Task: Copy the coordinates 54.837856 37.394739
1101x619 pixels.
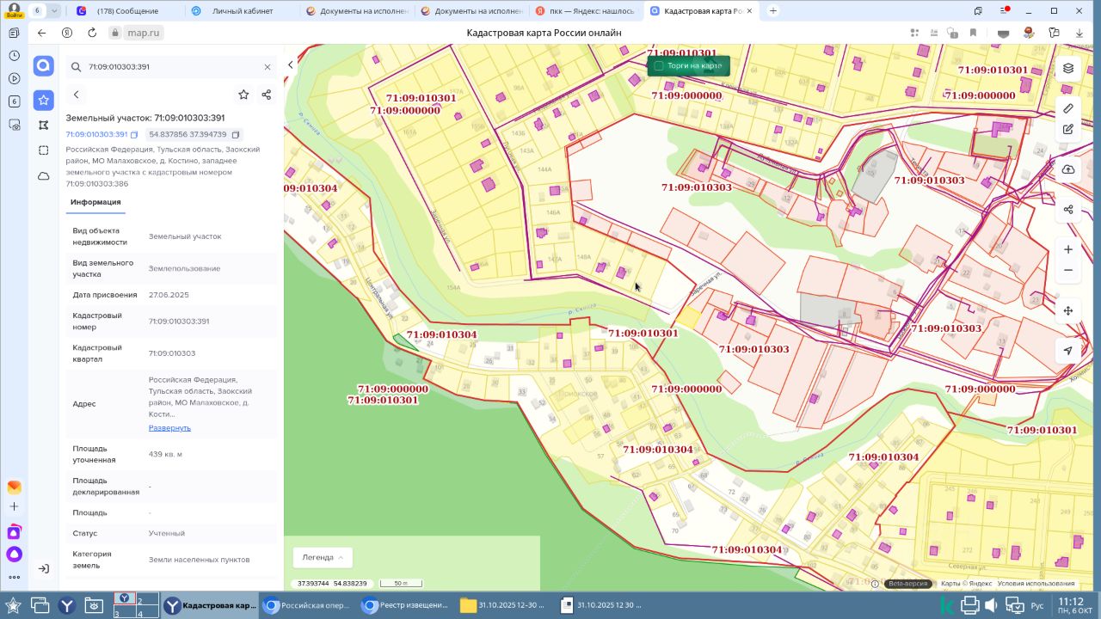Action: 236,135
